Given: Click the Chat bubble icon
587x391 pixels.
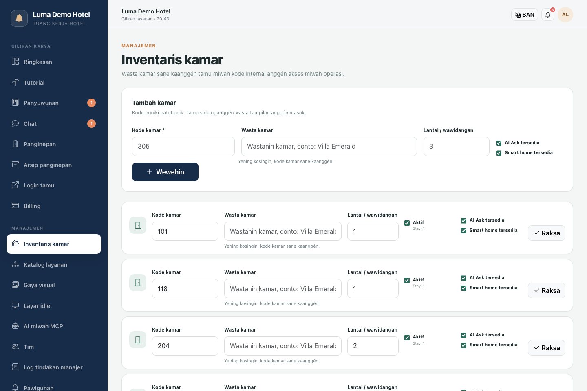Looking at the screenshot, I should coord(15,123).
